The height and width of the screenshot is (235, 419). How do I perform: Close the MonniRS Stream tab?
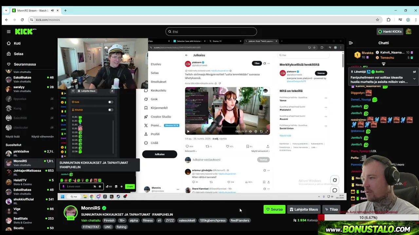[x=57, y=10]
